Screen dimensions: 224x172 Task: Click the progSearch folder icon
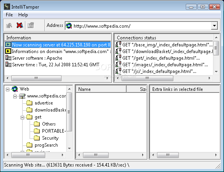pyautogui.click(x=30, y=145)
